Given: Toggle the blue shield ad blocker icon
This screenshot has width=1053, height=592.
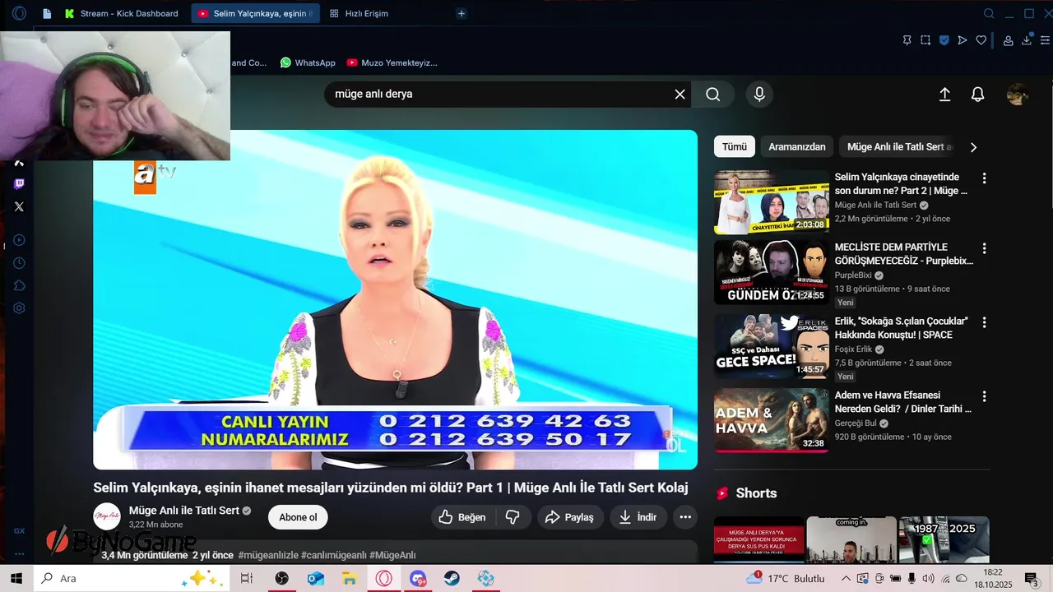Looking at the screenshot, I should tap(944, 40).
